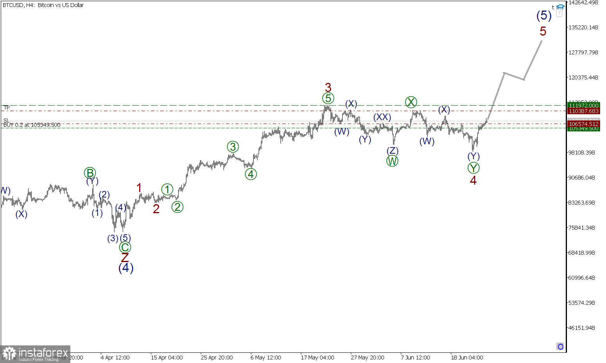Click the circled green X wave marker
The height and width of the screenshot is (363, 606).
pyautogui.click(x=411, y=102)
